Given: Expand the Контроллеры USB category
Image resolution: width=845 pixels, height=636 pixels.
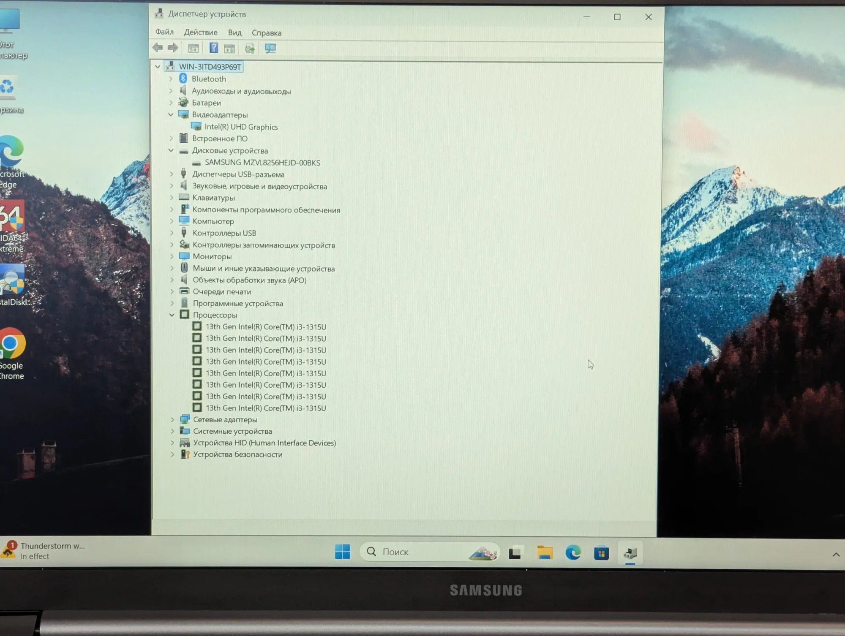Looking at the screenshot, I should pyautogui.click(x=172, y=233).
